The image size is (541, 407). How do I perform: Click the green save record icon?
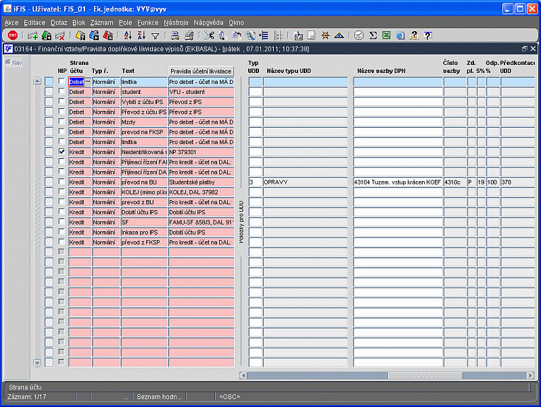[x=46, y=35]
